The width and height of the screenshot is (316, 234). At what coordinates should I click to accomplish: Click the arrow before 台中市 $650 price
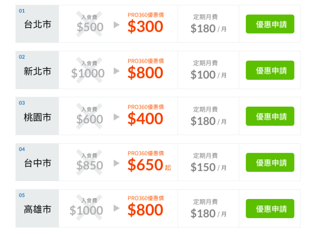(116, 163)
